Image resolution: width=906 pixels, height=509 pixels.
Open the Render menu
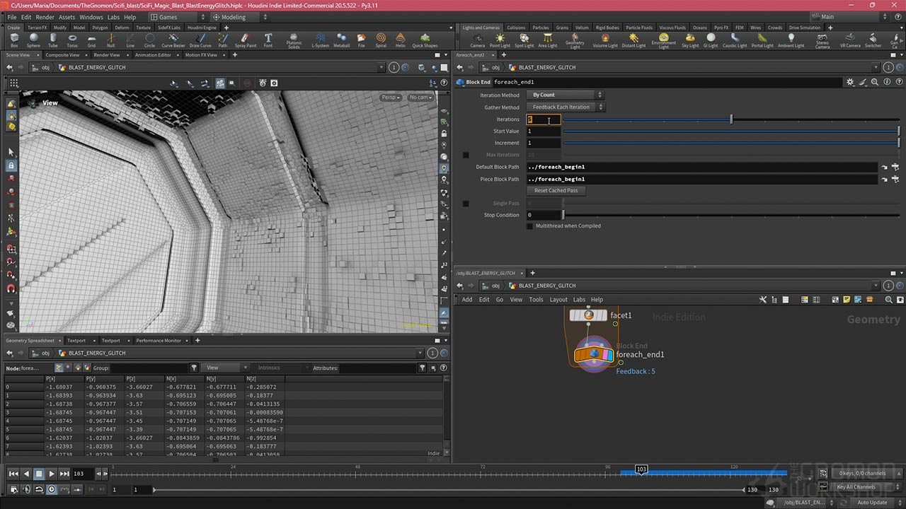coord(45,17)
